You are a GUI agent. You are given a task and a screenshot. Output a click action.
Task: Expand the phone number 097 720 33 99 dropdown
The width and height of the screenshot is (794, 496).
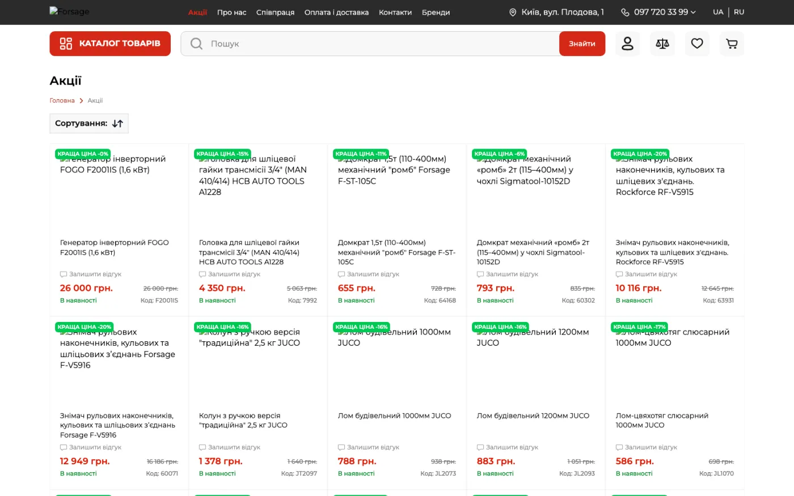click(x=665, y=12)
